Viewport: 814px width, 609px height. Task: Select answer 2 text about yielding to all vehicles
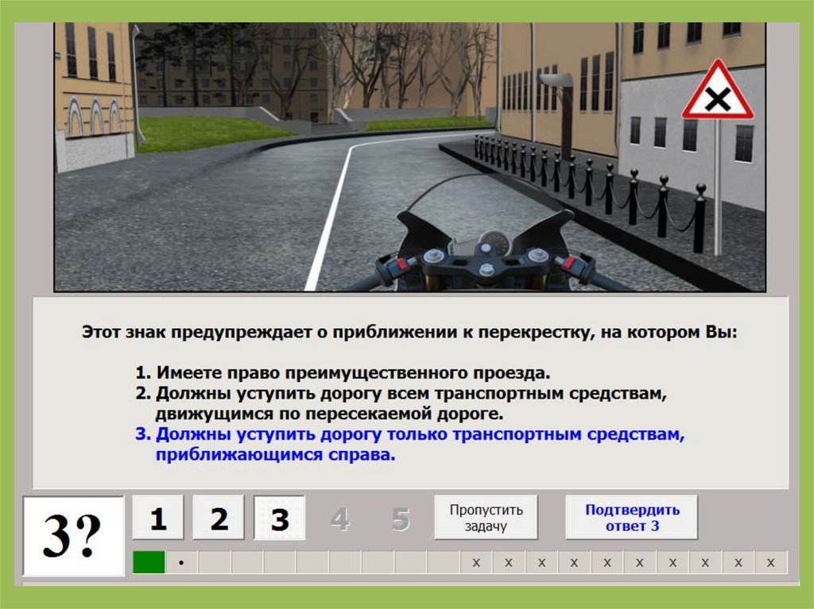pyautogui.click(x=409, y=403)
